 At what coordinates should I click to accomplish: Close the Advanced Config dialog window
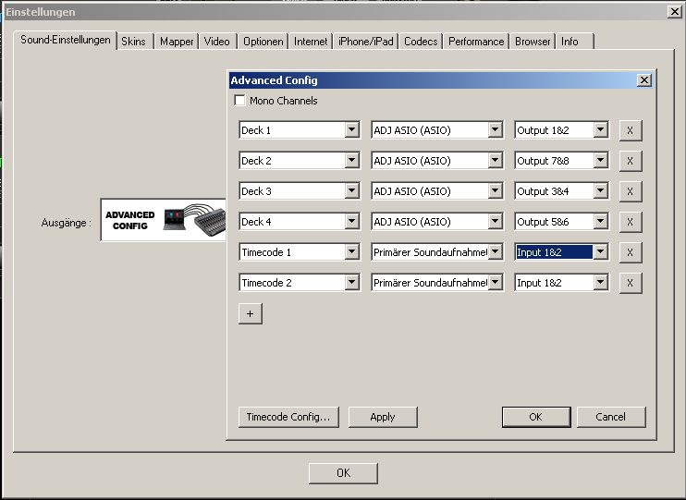click(643, 80)
